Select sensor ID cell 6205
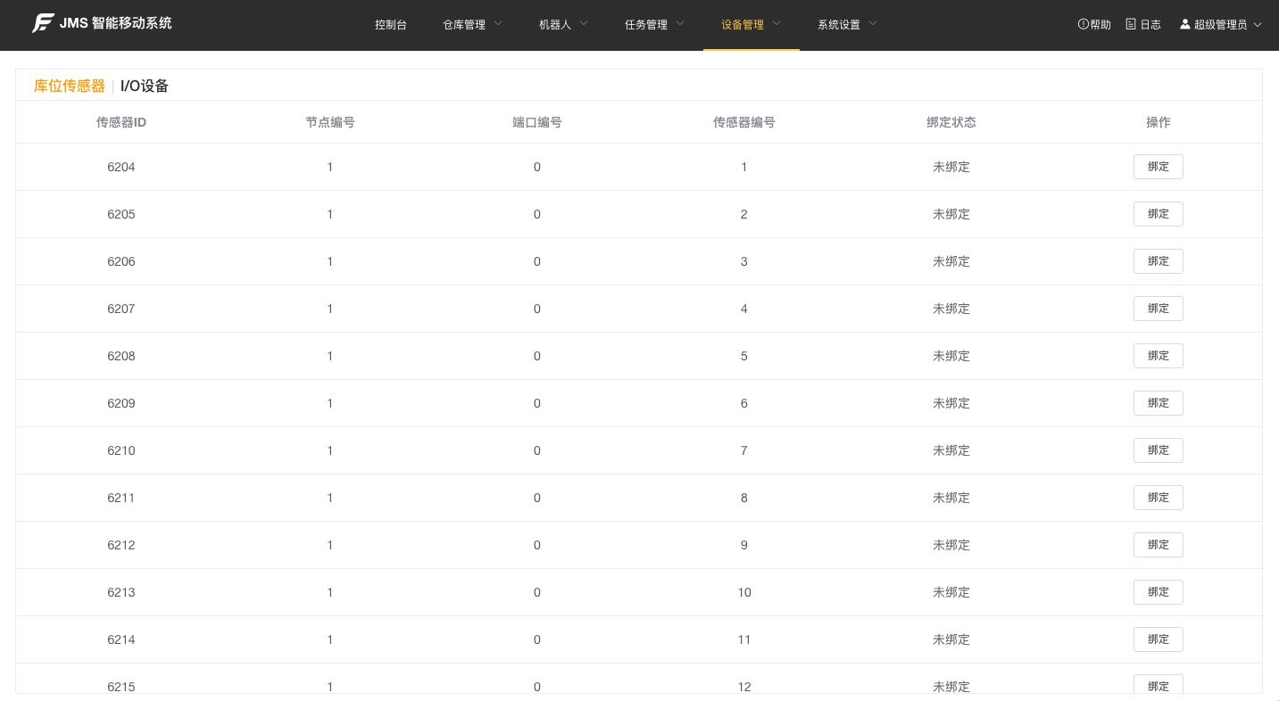This screenshot has height=701, width=1279. tap(121, 214)
